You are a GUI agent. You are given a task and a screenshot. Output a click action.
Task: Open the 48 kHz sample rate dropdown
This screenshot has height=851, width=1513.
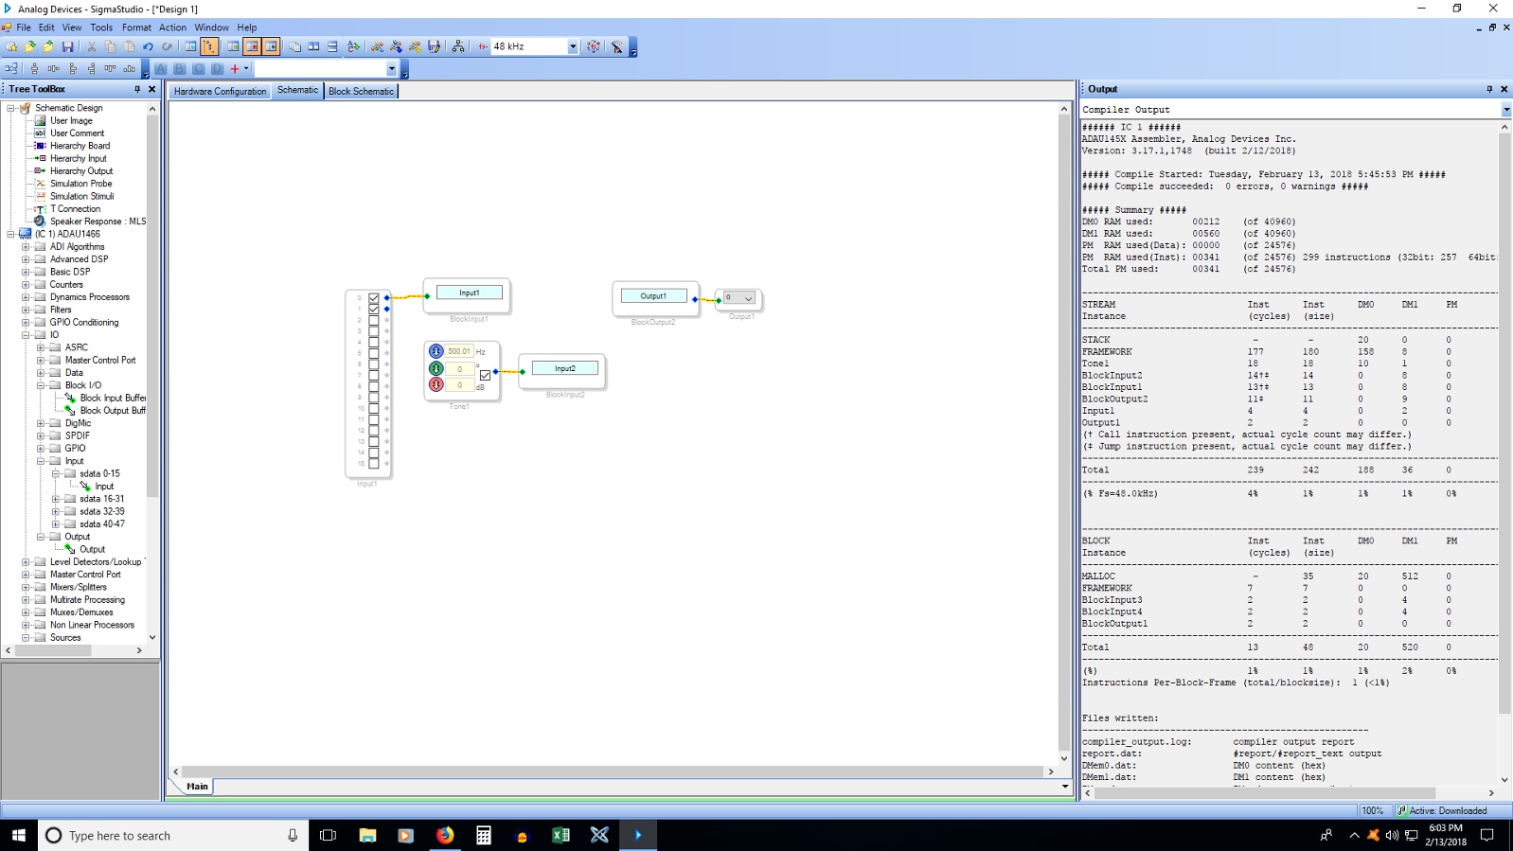[x=573, y=46]
